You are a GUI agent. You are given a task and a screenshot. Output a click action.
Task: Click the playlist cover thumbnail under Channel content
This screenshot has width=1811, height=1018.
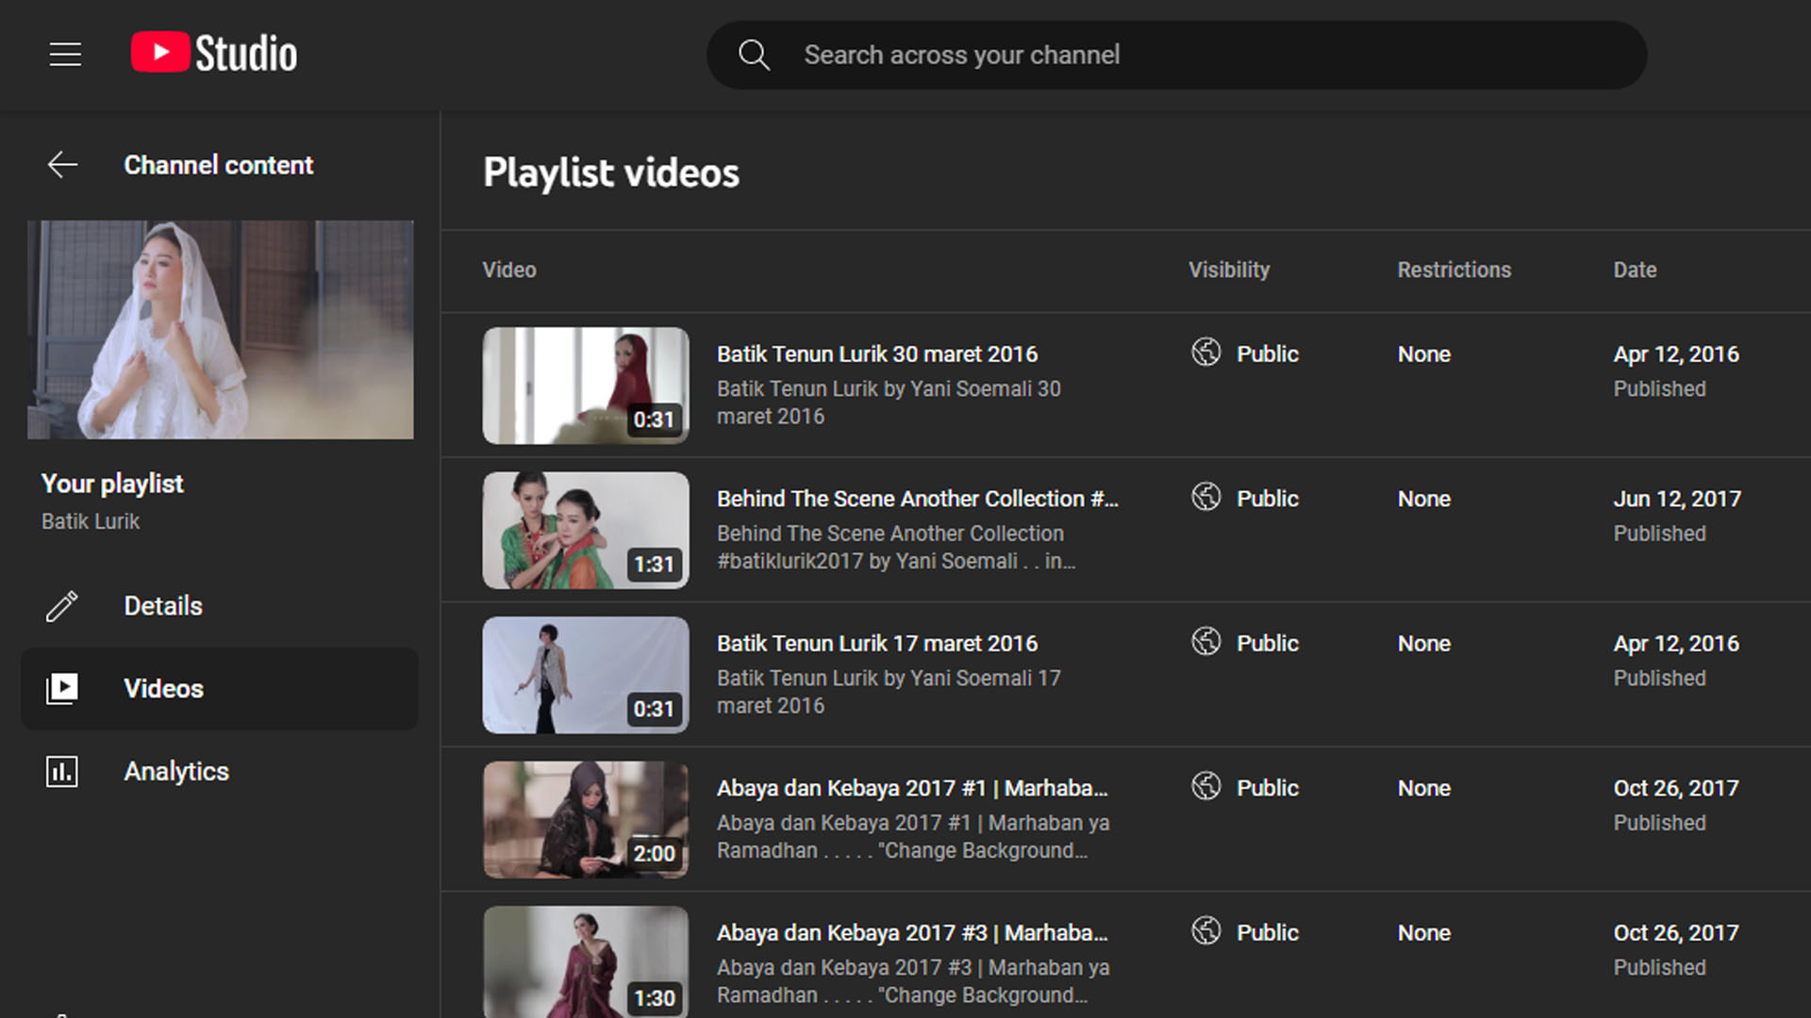tap(220, 329)
